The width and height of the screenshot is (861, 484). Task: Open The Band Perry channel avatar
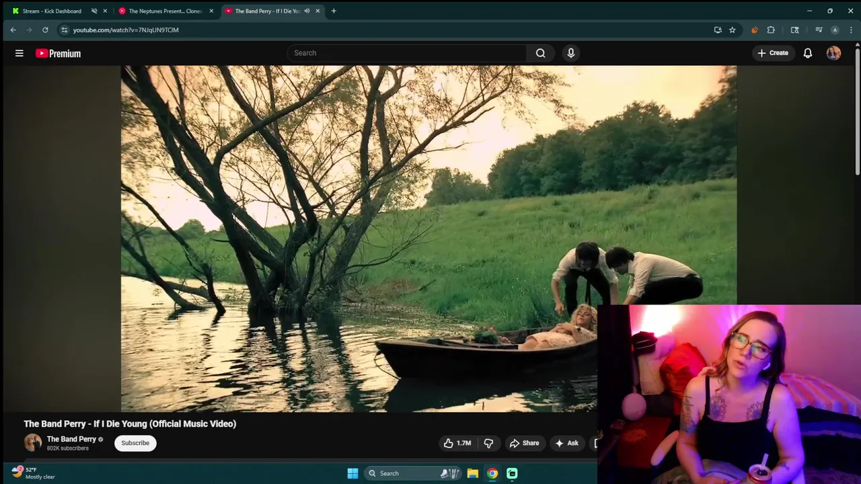pyautogui.click(x=33, y=442)
